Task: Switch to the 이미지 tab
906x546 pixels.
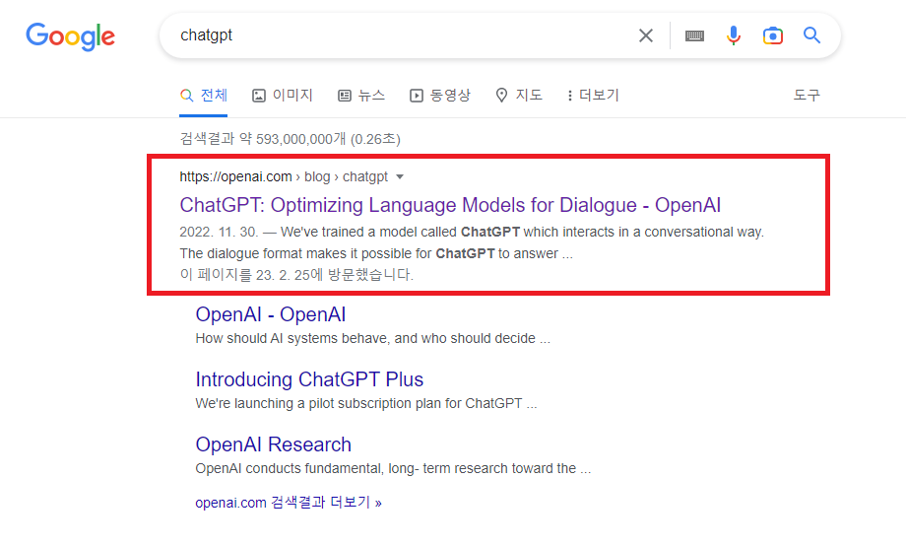Action: point(283,96)
